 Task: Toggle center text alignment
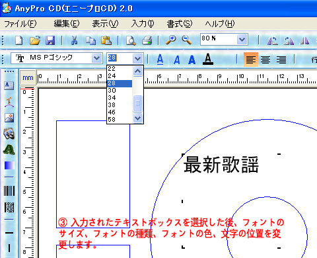tap(265, 60)
